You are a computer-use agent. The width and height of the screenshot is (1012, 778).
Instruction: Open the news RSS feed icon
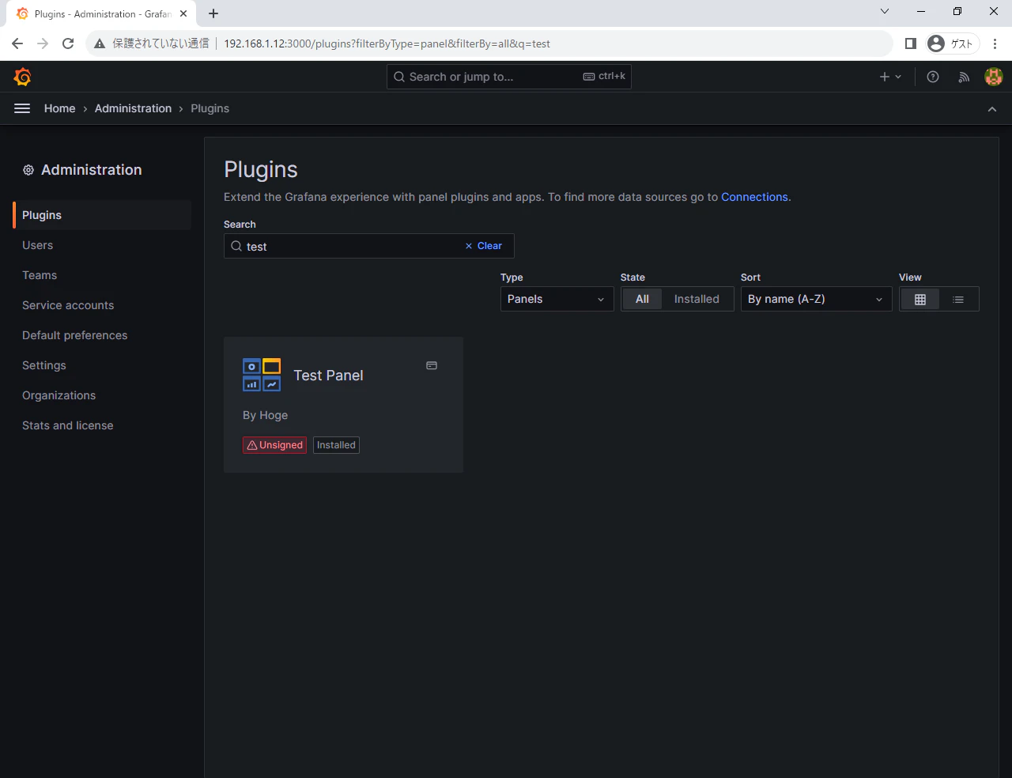[964, 77]
